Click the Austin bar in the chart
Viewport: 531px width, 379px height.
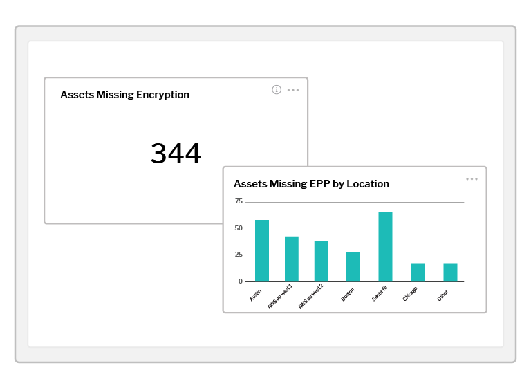click(x=262, y=250)
